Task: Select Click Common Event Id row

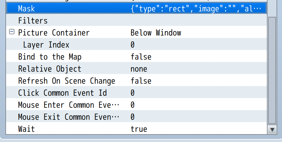Action: click(62, 93)
